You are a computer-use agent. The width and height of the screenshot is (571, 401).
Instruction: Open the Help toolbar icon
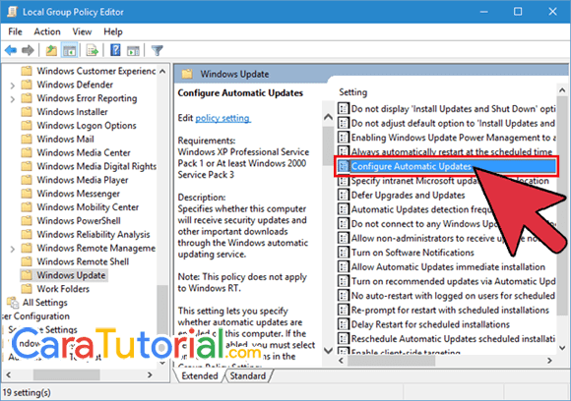point(115,50)
